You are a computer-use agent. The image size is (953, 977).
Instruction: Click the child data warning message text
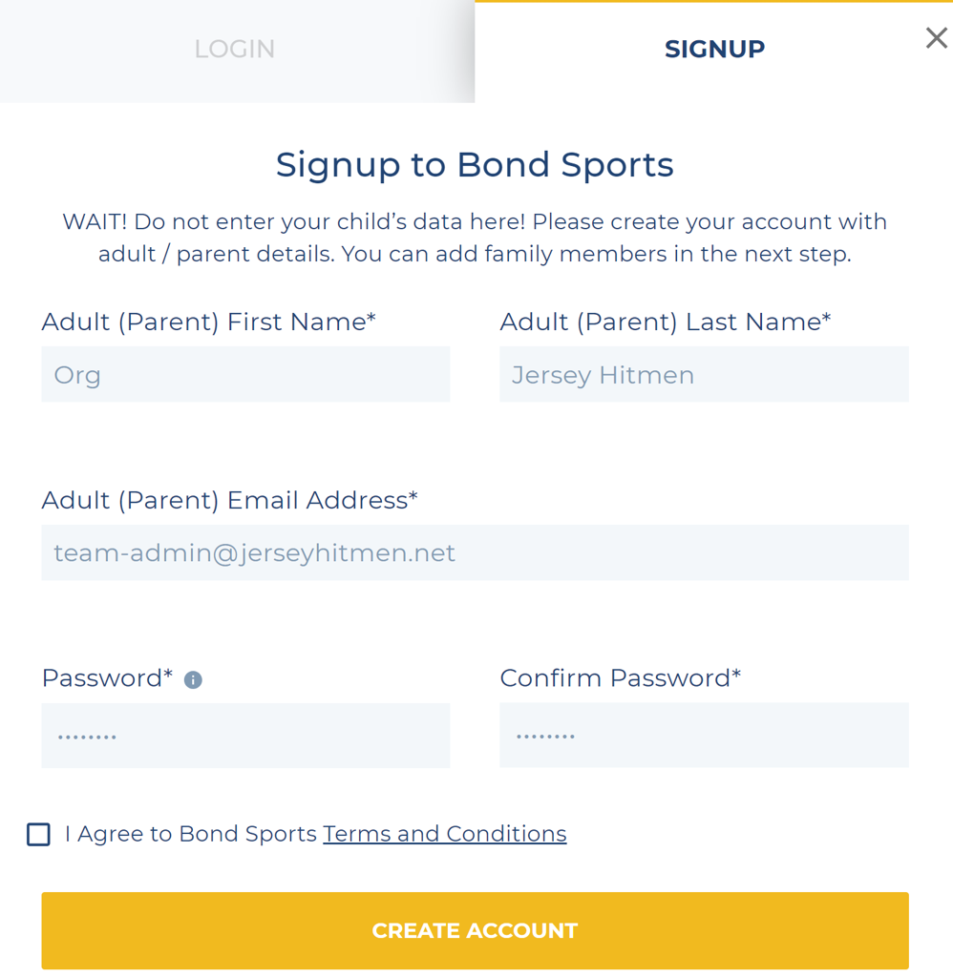475,238
